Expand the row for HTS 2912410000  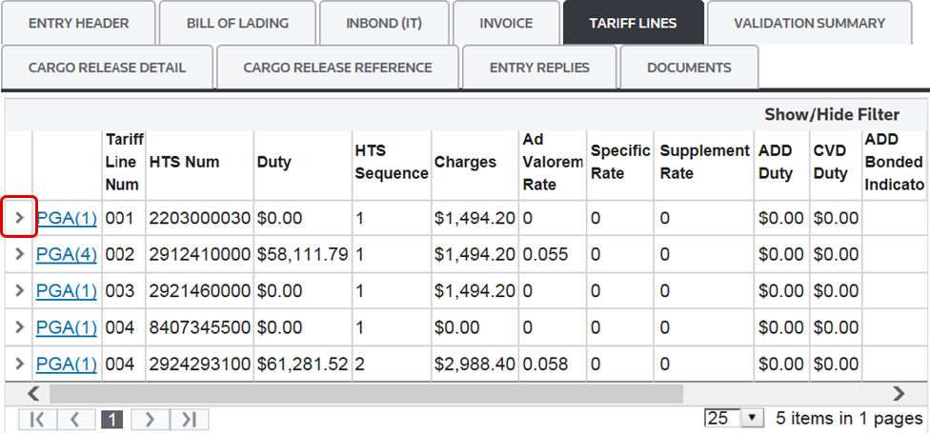click(x=19, y=254)
